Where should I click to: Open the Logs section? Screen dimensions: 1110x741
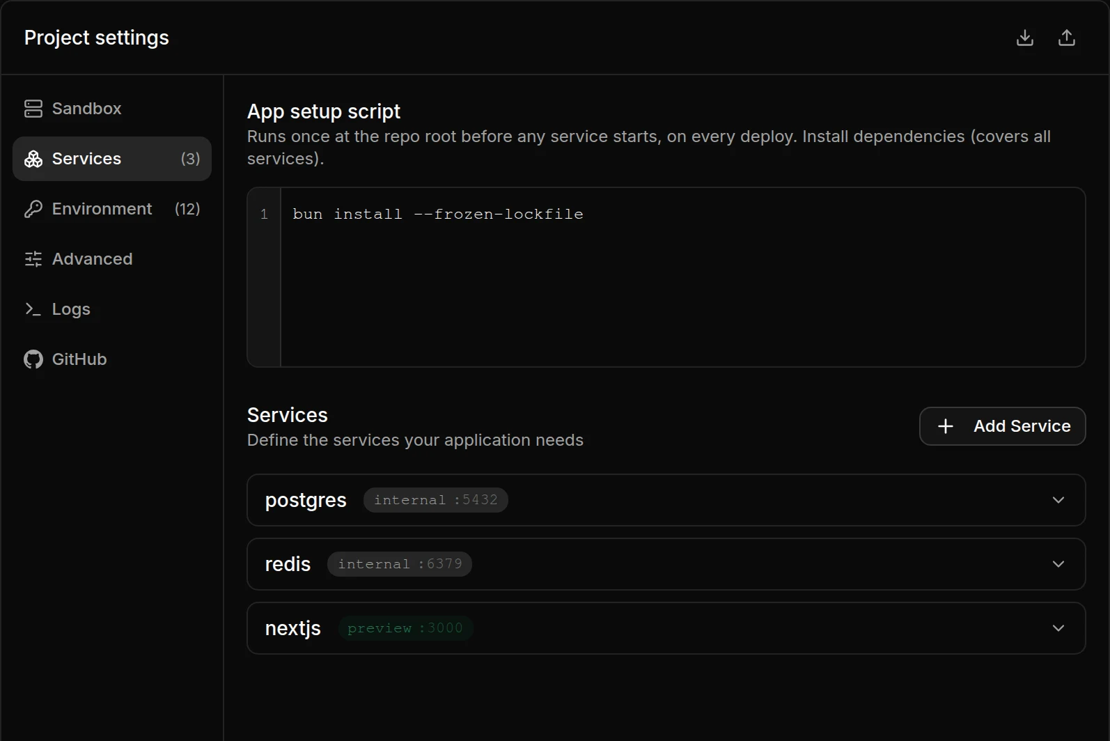(112, 309)
